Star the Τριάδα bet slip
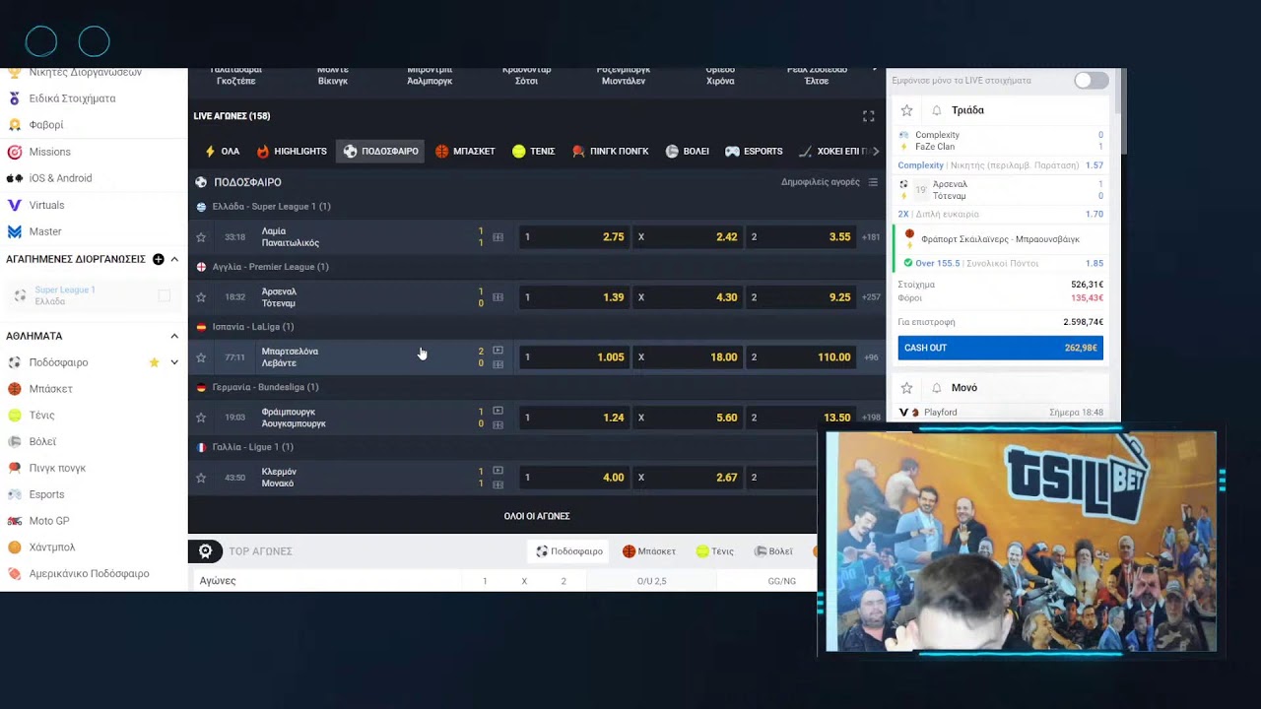 [x=907, y=110]
